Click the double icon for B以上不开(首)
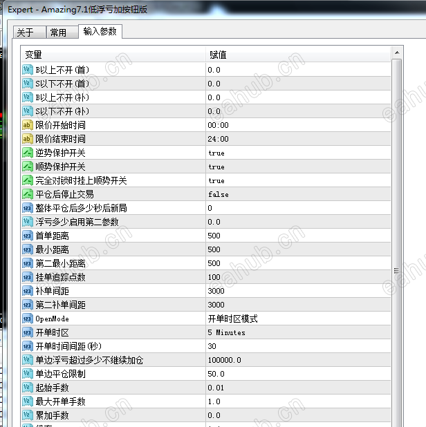The image size is (426, 427). pyautogui.click(x=27, y=70)
